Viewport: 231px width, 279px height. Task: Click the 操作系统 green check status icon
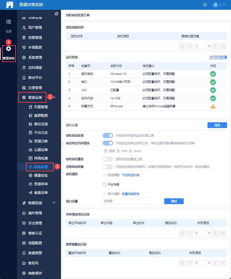(x=213, y=74)
